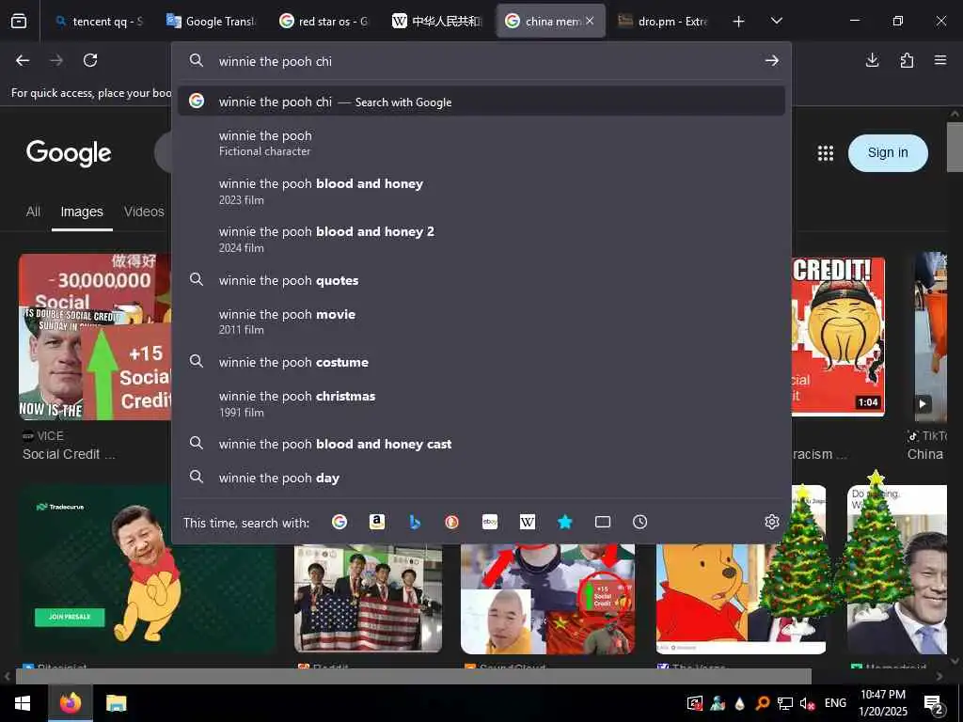Click into the address bar text field
The image size is (963, 722).
[x=485, y=61]
